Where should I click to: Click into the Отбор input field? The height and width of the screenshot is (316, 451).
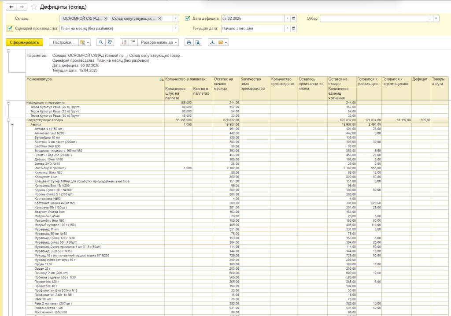tap(373, 19)
